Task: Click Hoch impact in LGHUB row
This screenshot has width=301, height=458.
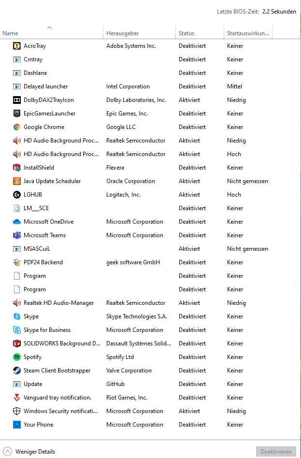Action: tap(234, 195)
